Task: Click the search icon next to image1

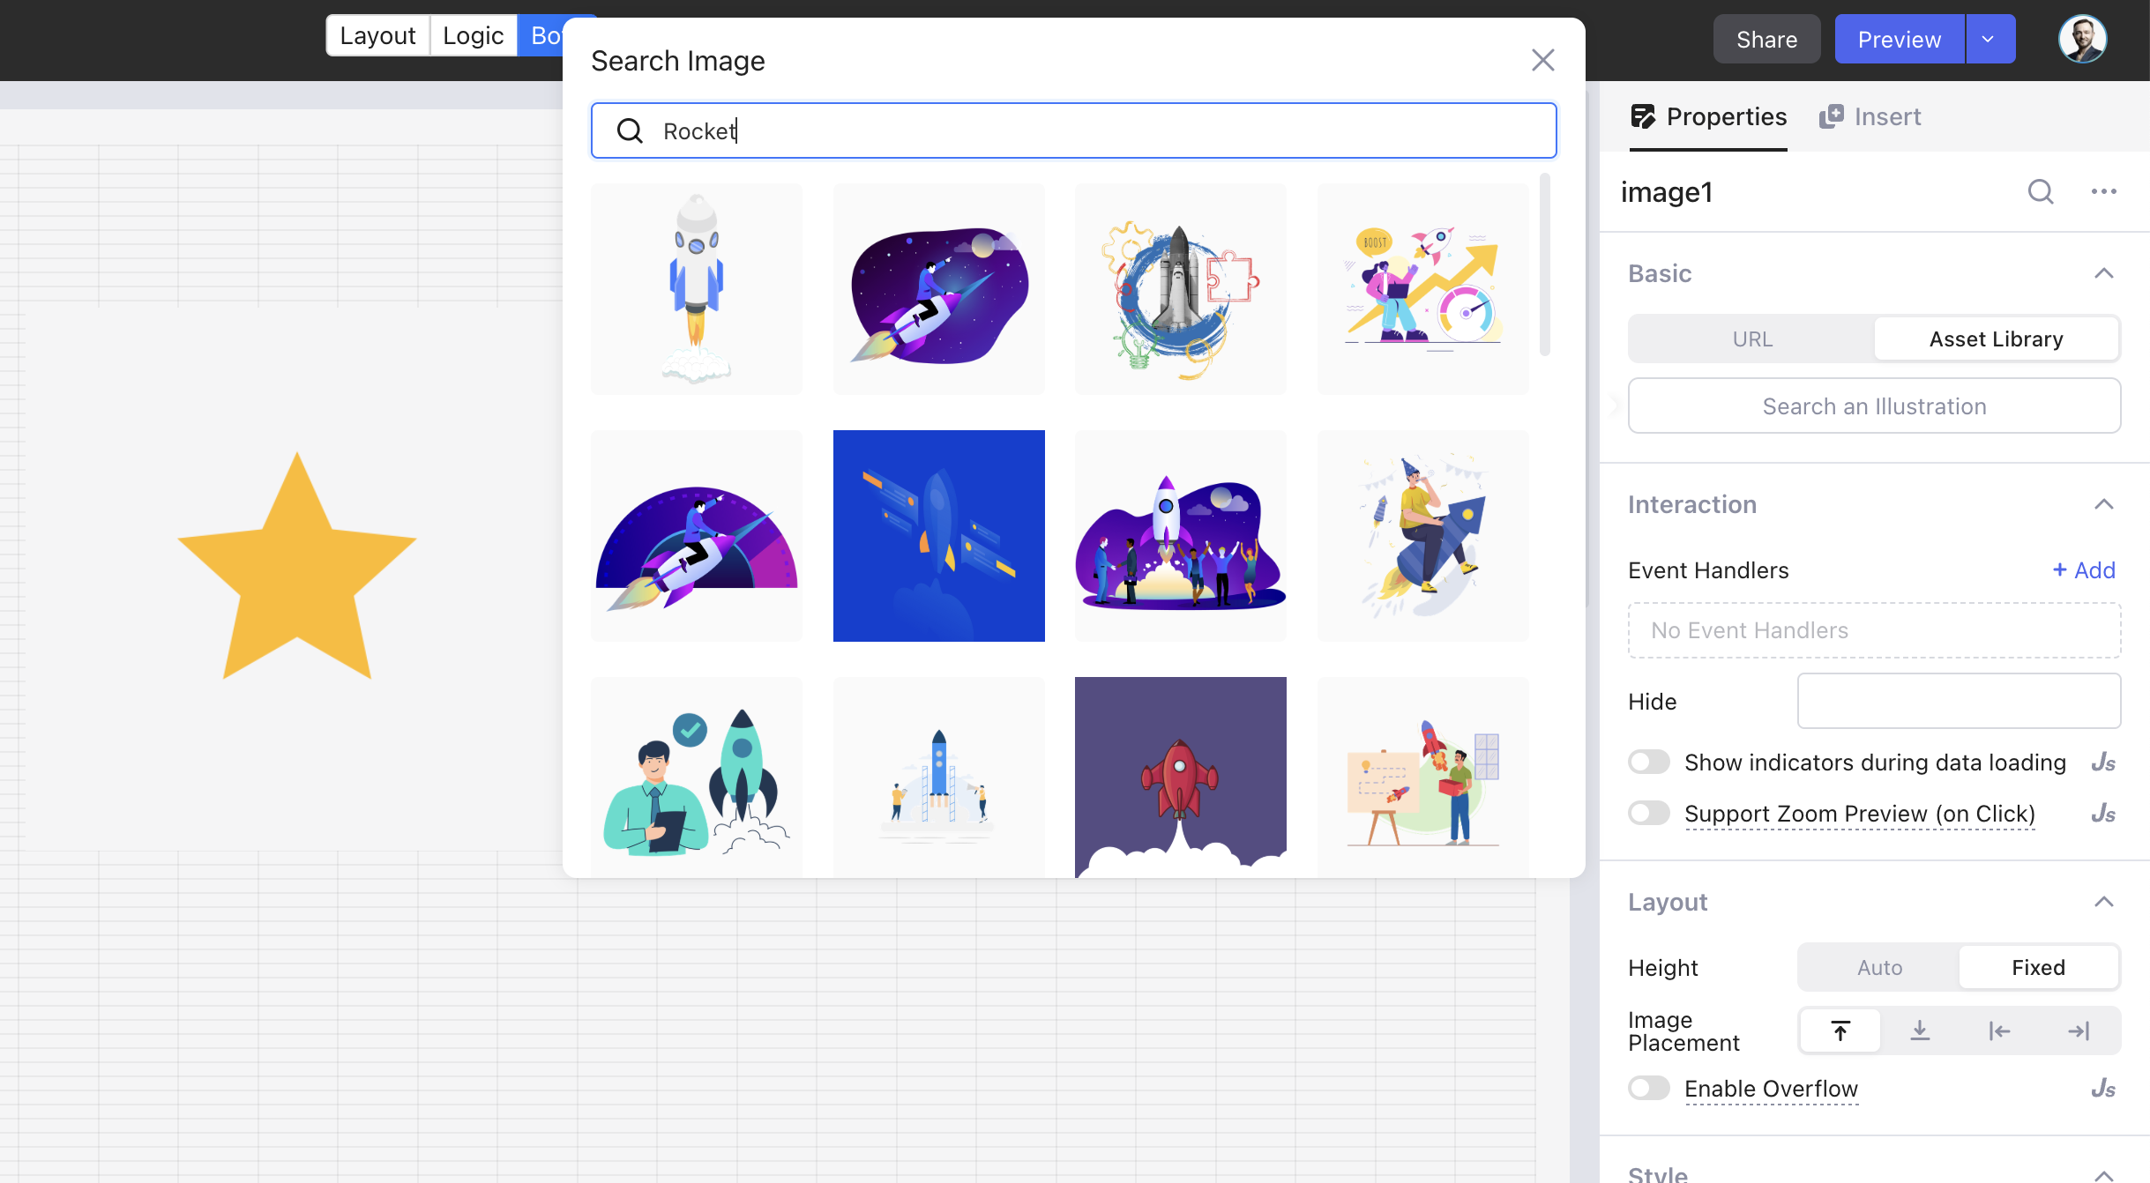Action: pyautogui.click(x=2041, y=192)
